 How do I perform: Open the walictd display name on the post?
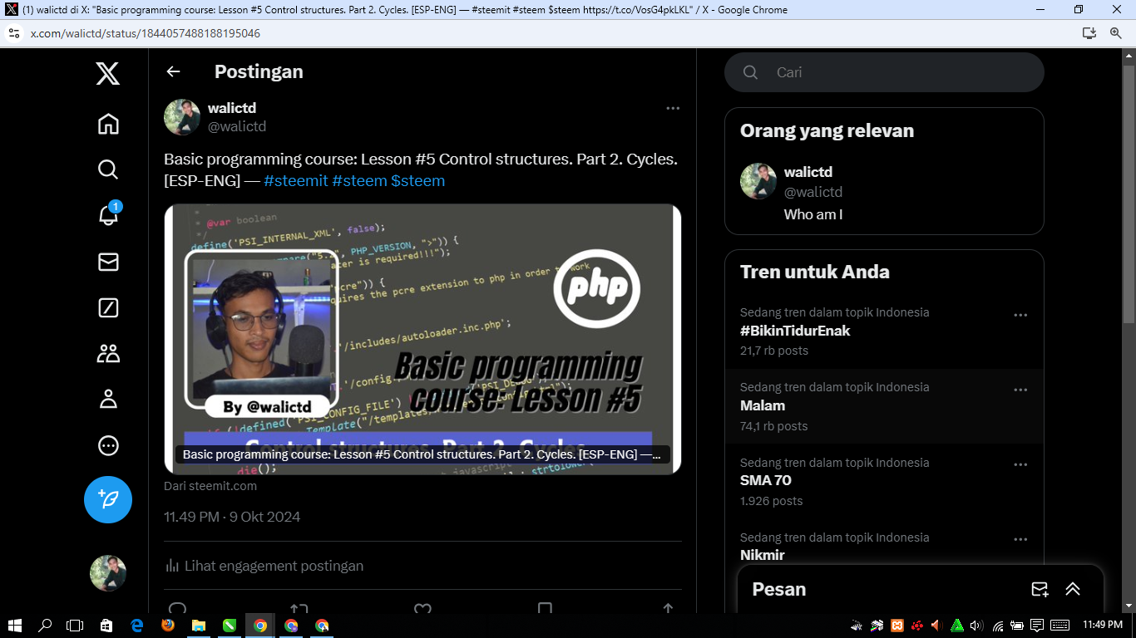(x=232, y=108)
